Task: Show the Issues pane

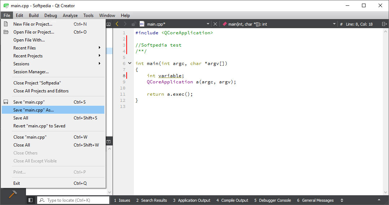Action: (122, 200)
